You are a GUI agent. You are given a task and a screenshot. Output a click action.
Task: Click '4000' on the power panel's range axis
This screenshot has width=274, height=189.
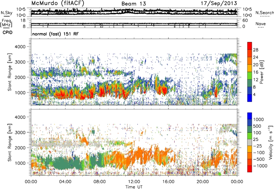[20, 47]
